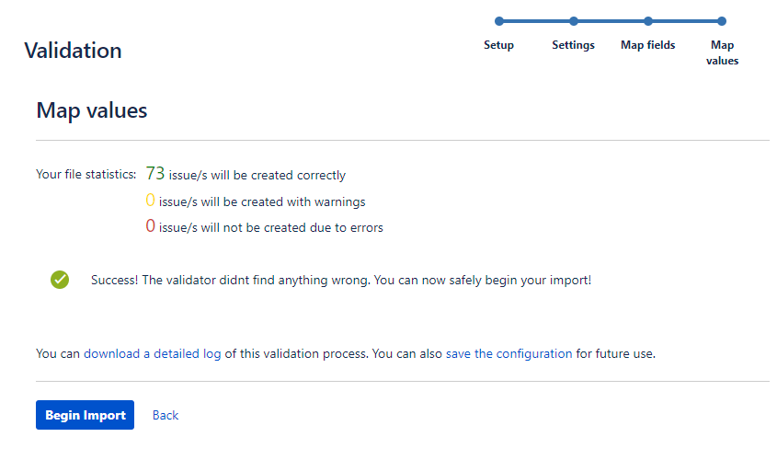Start the import with Begin Import
777x460 pixels.
[x=85, y=415]
